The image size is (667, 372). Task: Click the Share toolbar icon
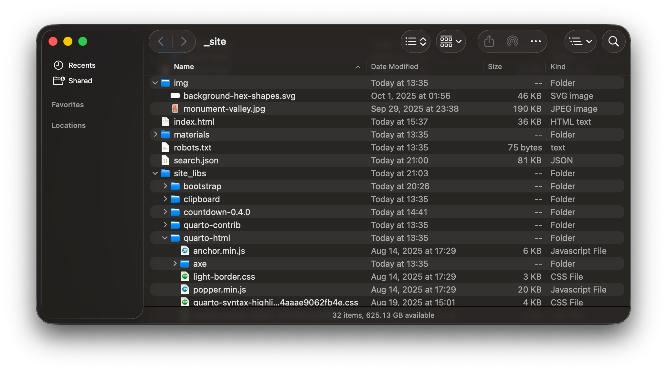(489, 41)
